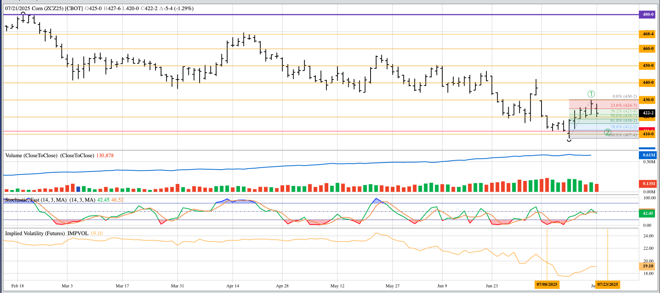Select the 468-4 orange price level label
660x293 pixels.
pos(648,34)
